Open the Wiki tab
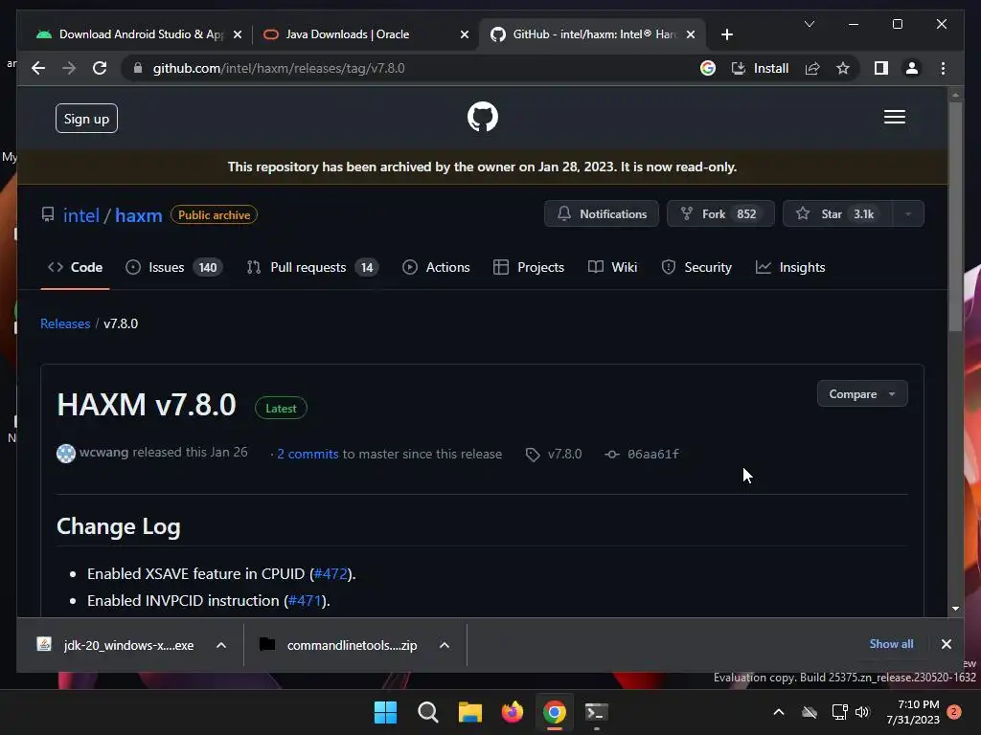 [x=612, y=268]
